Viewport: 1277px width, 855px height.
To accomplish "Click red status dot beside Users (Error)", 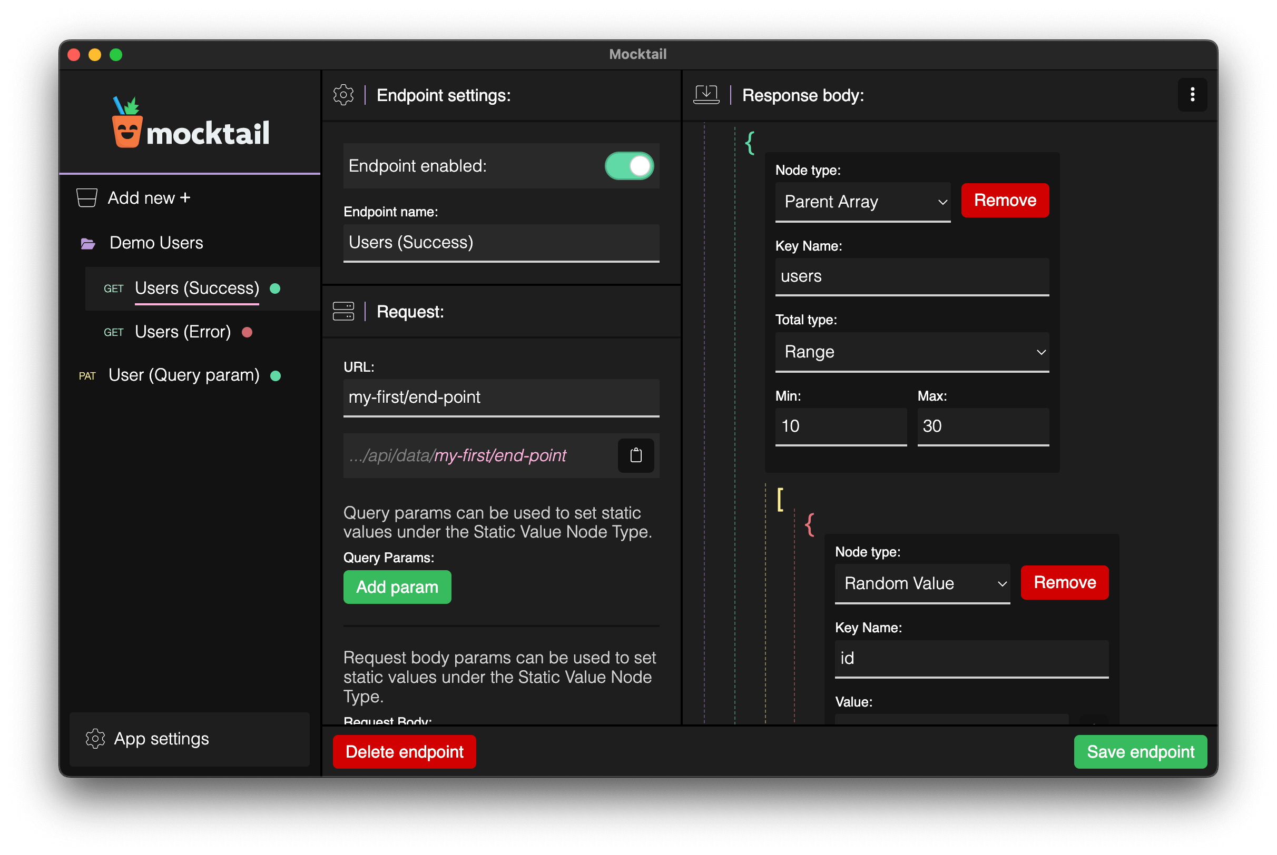I will [x=247, y=332].
